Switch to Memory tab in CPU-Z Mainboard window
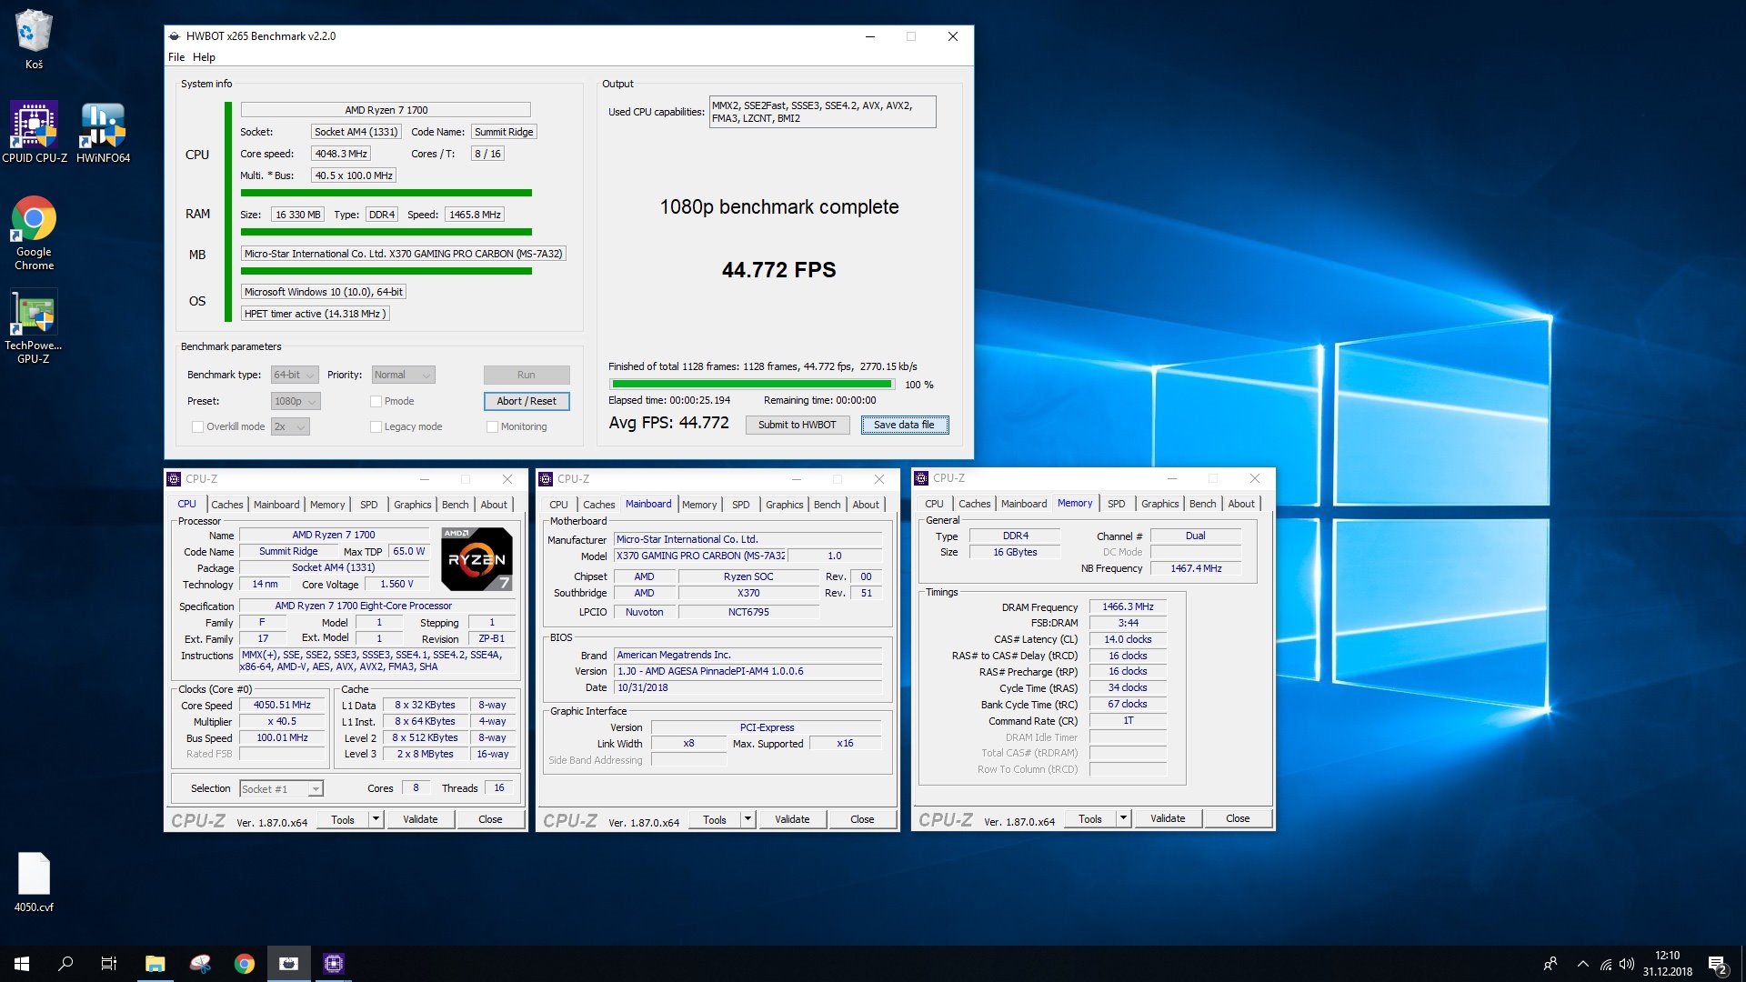This screenshot has height=982, width=1746. (699, 505)
